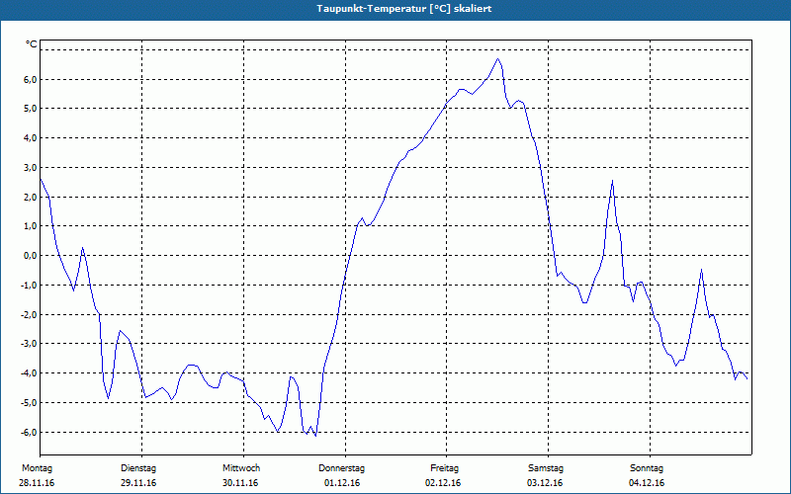The width and height of the screenshot is (791, 494).
Task: Click the 1,0 y-axis label
Action: pyautogui.click(x=30, y=226)
